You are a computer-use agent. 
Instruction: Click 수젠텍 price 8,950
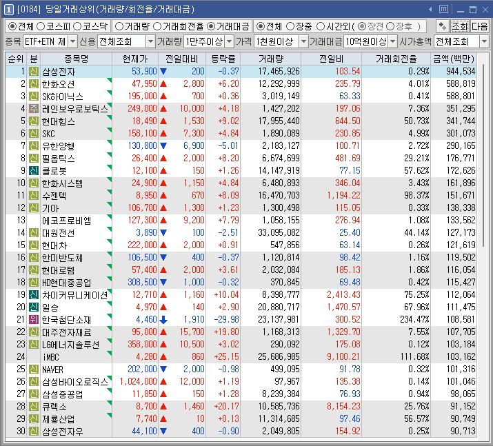[x=146, y=196]
